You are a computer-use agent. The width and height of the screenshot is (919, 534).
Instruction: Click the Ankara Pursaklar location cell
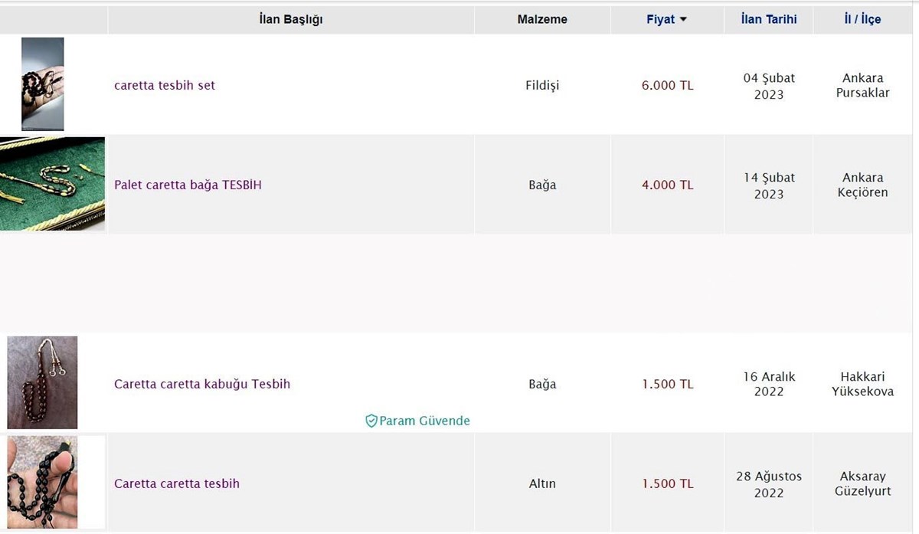(x=862, y=85)
